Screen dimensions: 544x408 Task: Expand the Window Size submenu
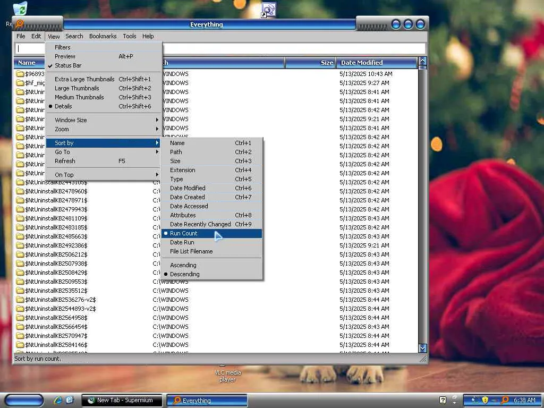[x=104, y=120]
